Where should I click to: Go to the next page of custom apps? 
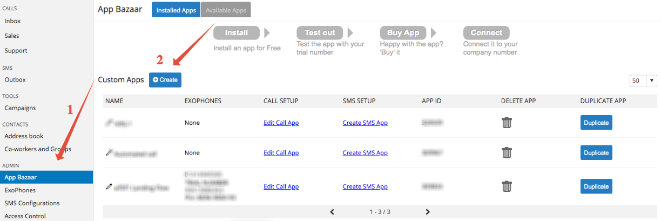point(428,212)
